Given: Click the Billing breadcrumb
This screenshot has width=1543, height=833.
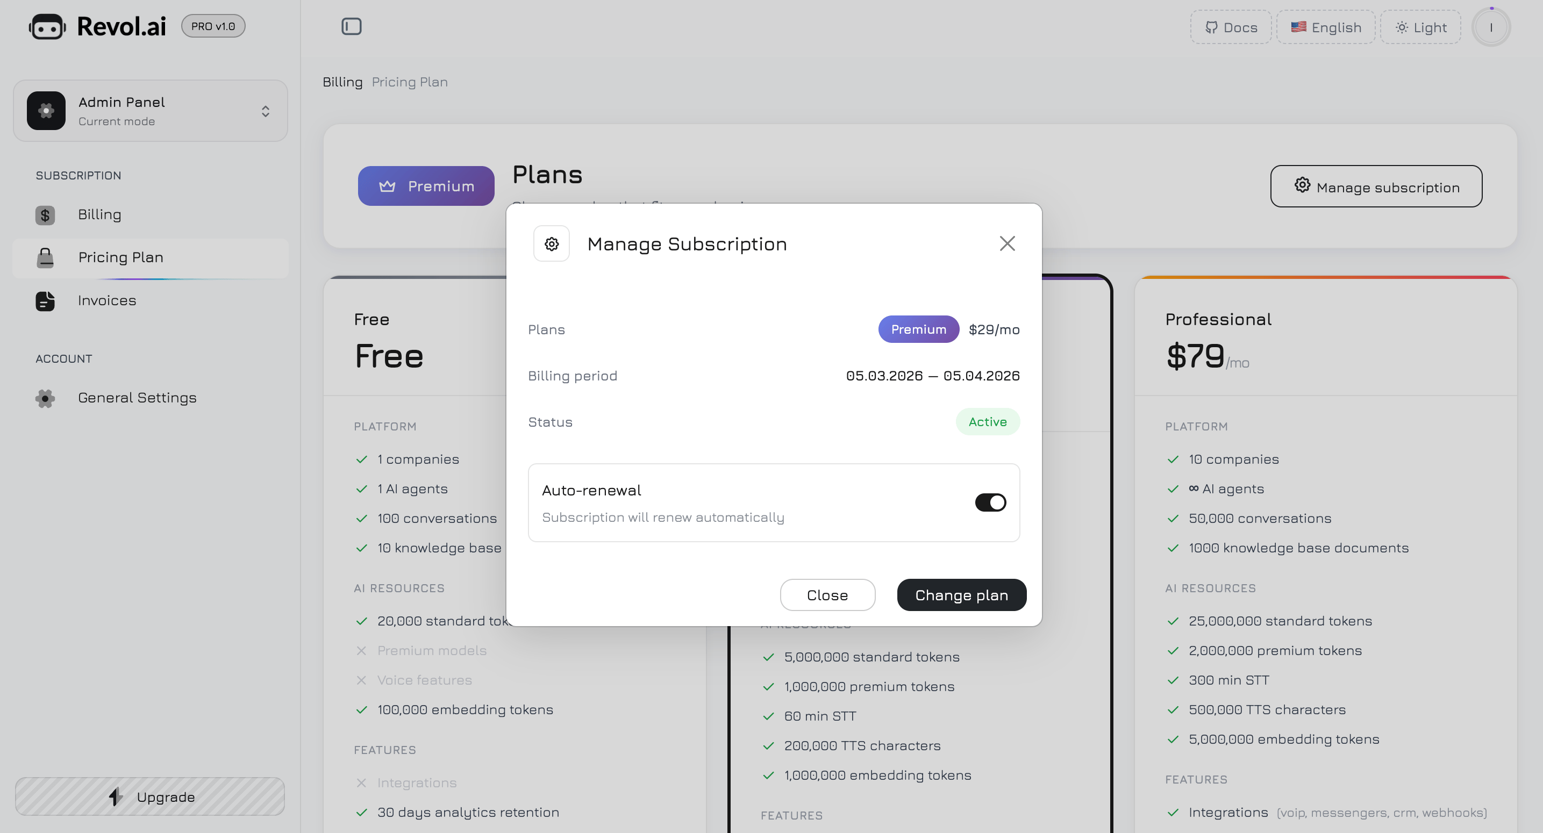Looking at the screenshot, I should pos(342,82).
